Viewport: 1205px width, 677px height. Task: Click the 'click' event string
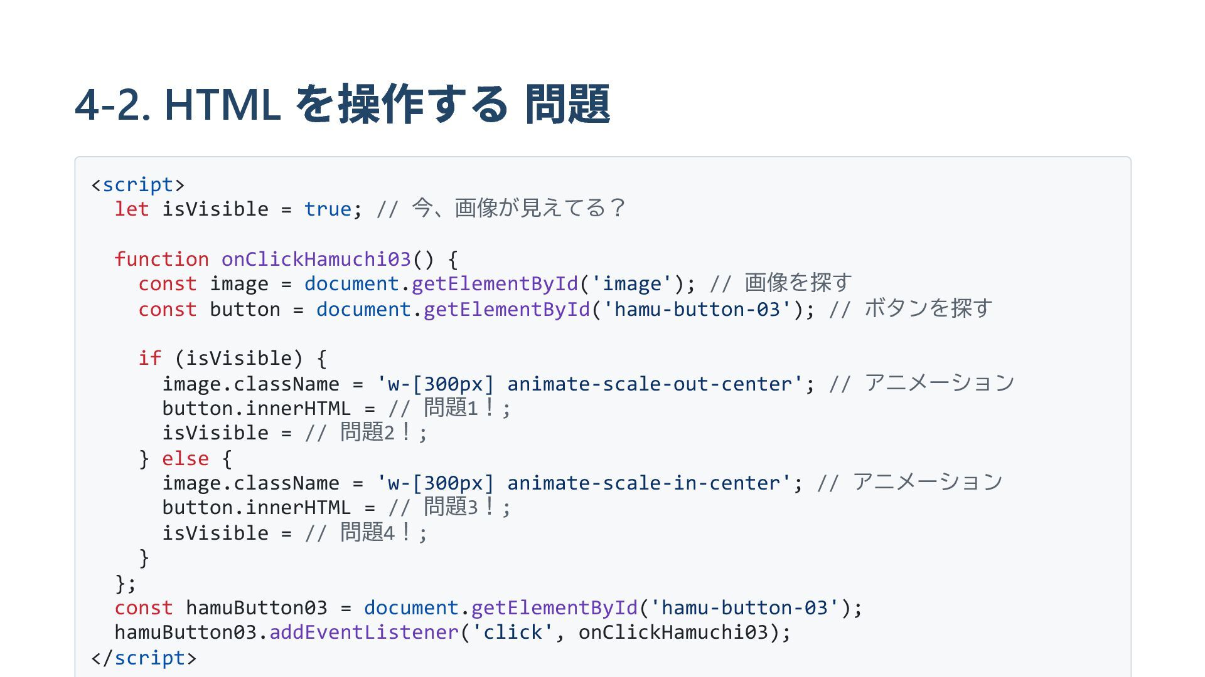(x=513, y=632)
